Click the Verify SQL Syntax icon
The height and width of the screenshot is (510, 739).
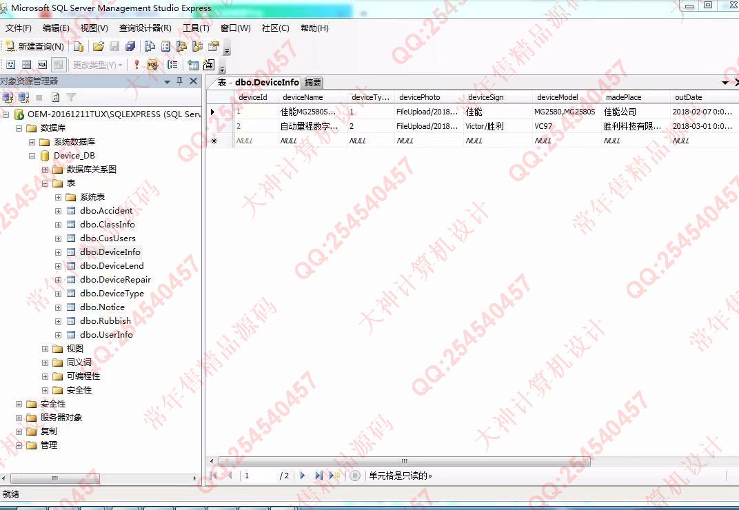[152, 65]
